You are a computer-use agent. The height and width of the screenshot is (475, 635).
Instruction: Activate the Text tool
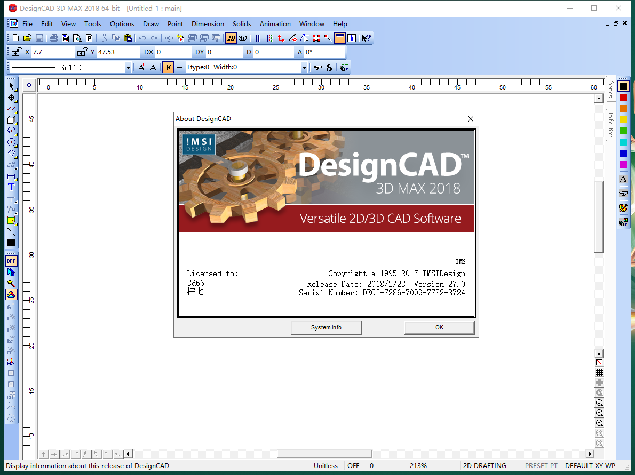pos(10,187)
